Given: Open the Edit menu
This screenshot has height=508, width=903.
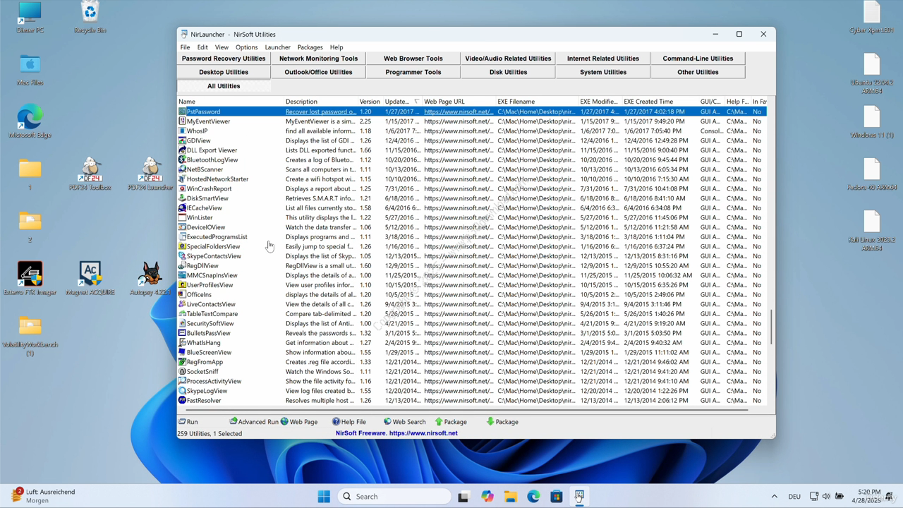Looking at the screenshot, I should pyautogui.click(x=202, y=47).
